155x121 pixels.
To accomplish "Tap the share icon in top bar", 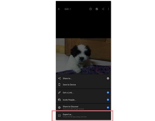I will [x=103, y=9].
